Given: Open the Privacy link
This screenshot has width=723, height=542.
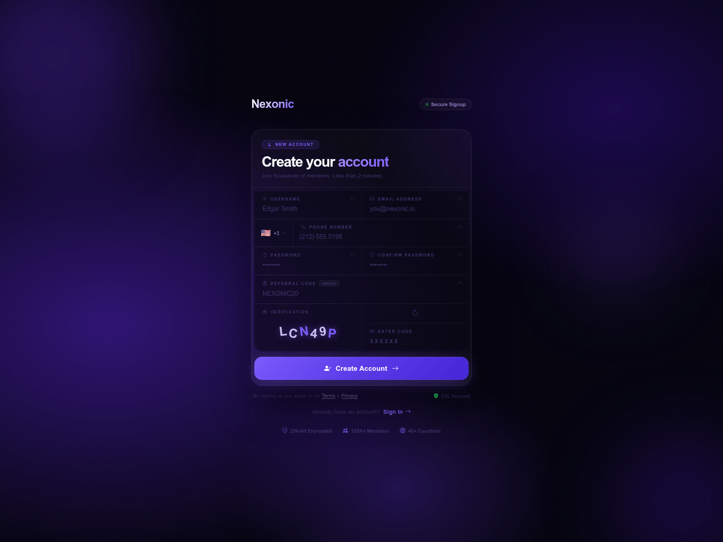Looking at the screenshot, I should click(x=349, y=396).
